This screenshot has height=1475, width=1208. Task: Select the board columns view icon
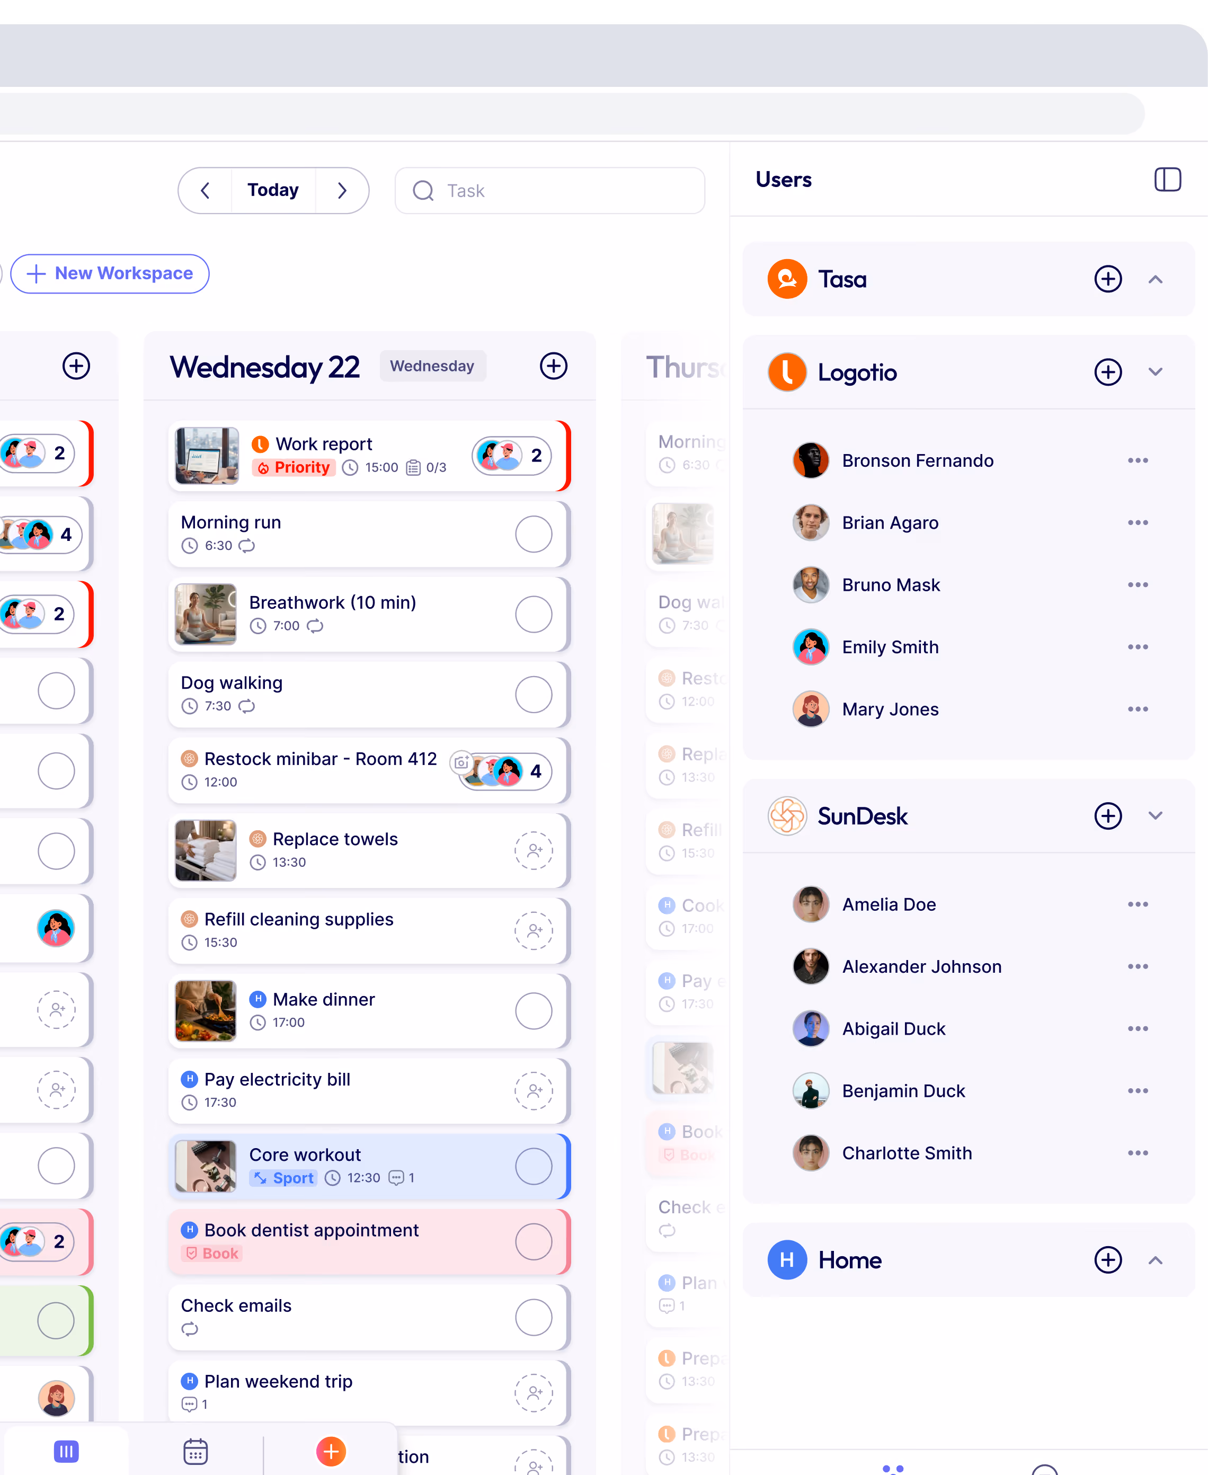[66, 1451]
